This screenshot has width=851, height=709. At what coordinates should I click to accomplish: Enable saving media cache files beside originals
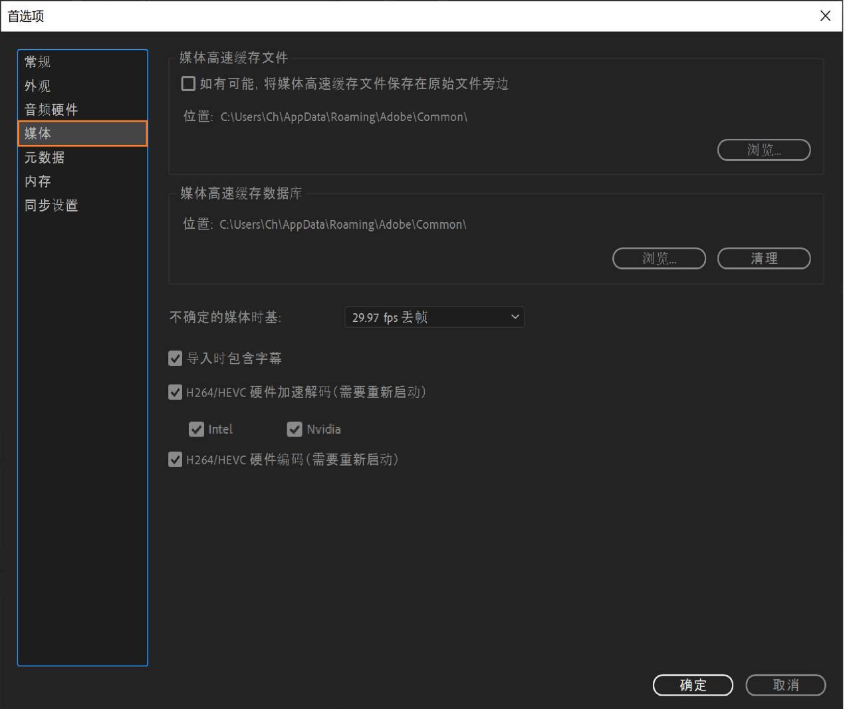188,83
